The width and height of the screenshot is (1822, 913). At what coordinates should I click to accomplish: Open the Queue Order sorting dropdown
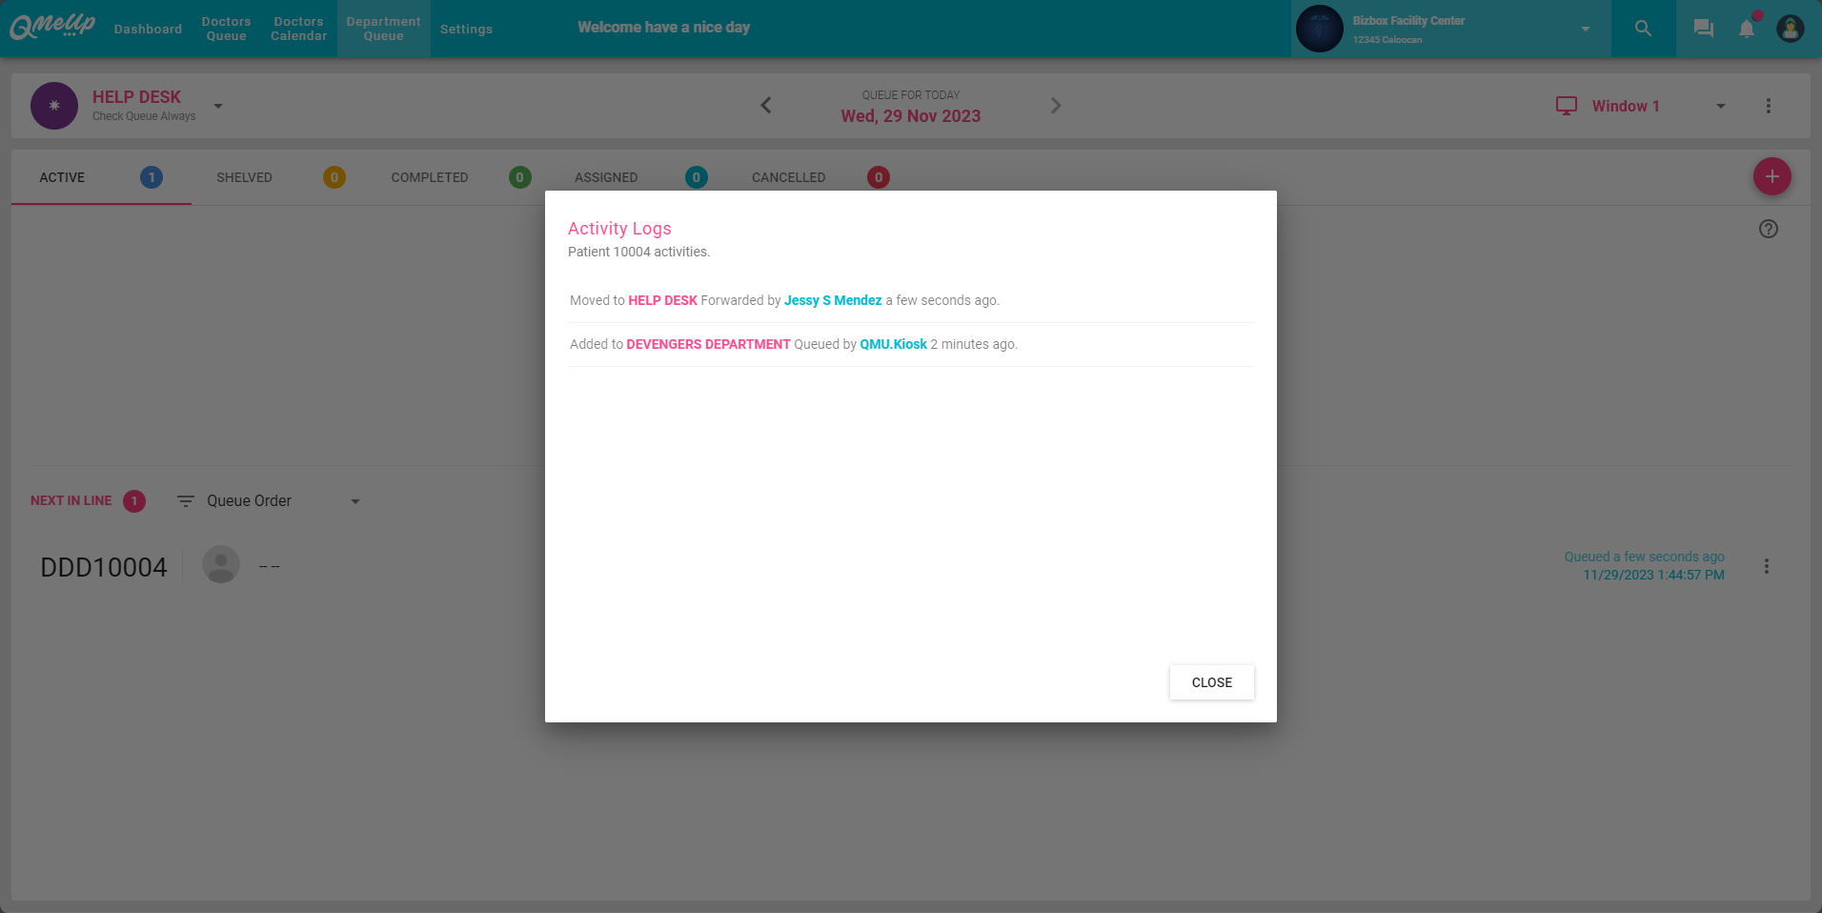pyautogui.click(x=354, y=500)
